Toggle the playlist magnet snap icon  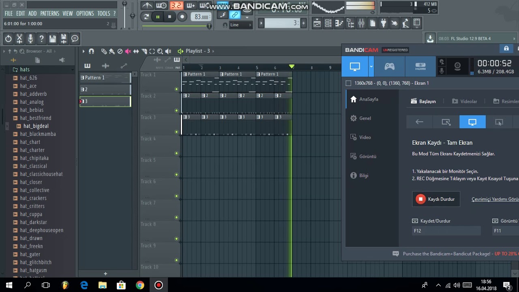(x=91, y=51)
